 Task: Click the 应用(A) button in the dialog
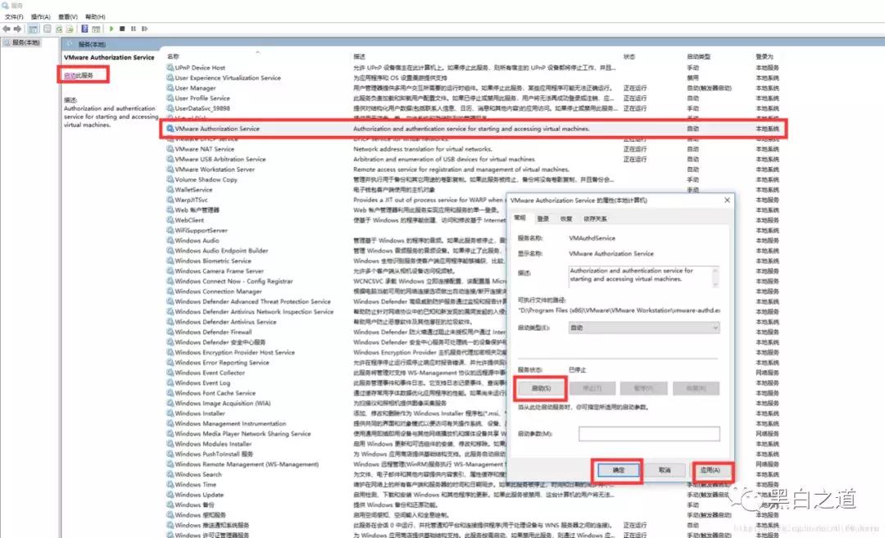pos(710,470)
